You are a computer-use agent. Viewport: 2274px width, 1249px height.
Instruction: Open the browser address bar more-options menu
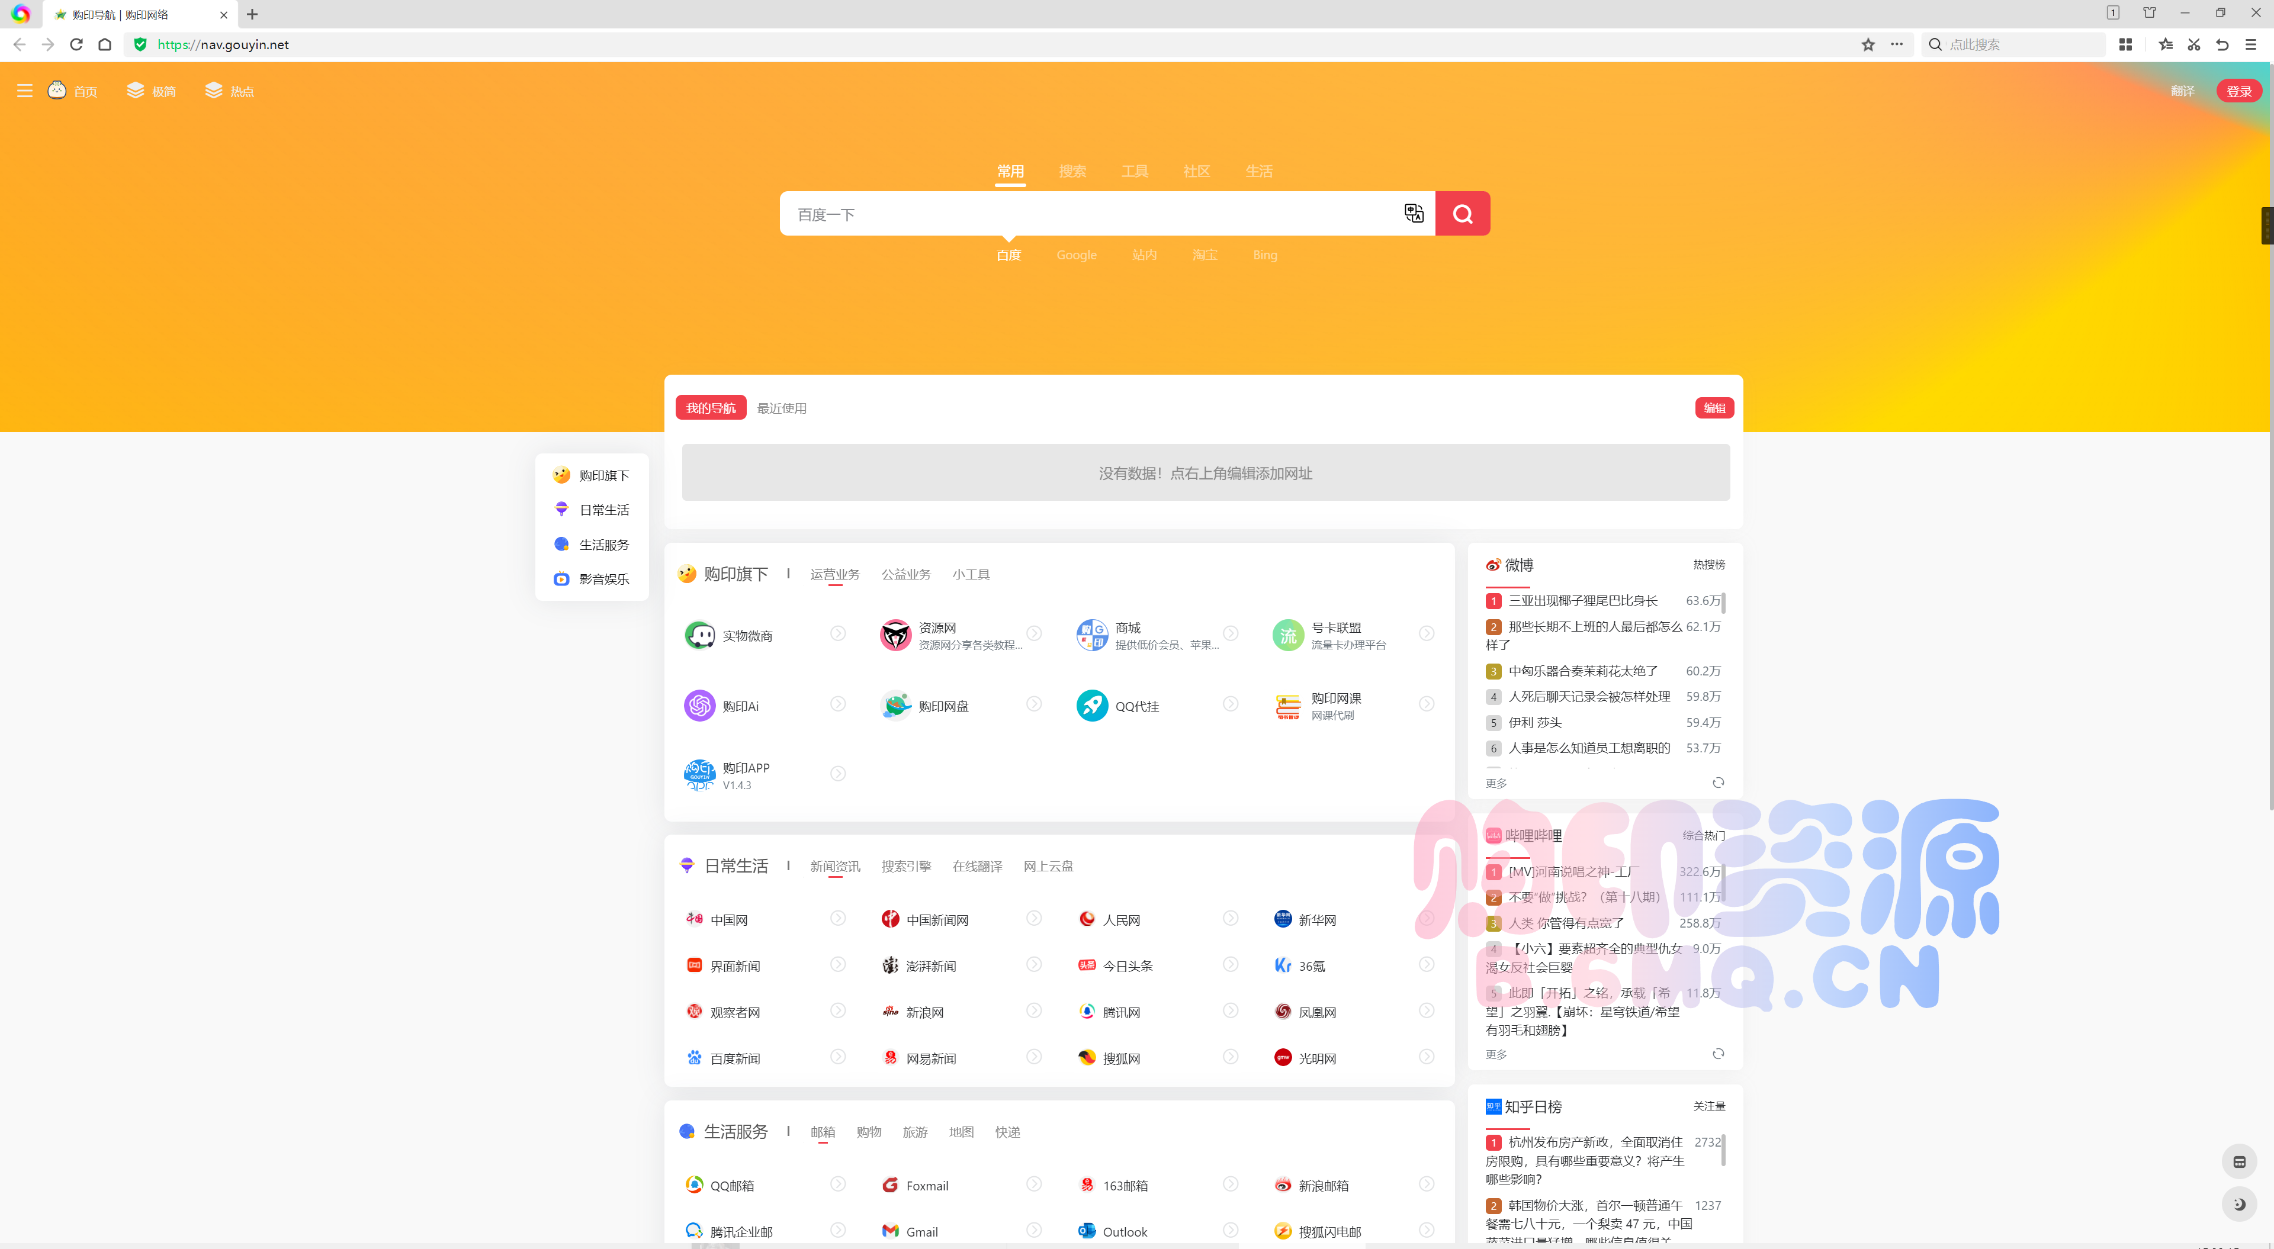(x=1896, y=44)
